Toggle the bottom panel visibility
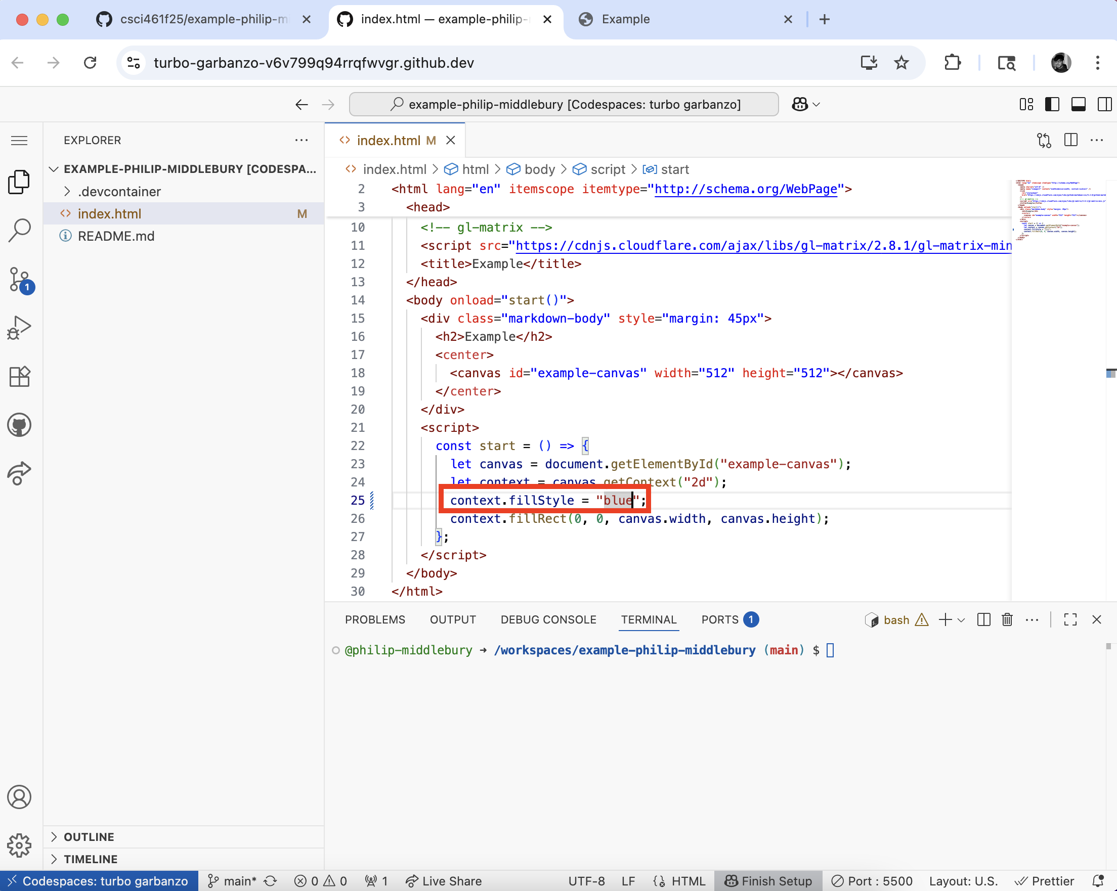The height and width of the screenshot is (891, 1117). pos(1078,104)
